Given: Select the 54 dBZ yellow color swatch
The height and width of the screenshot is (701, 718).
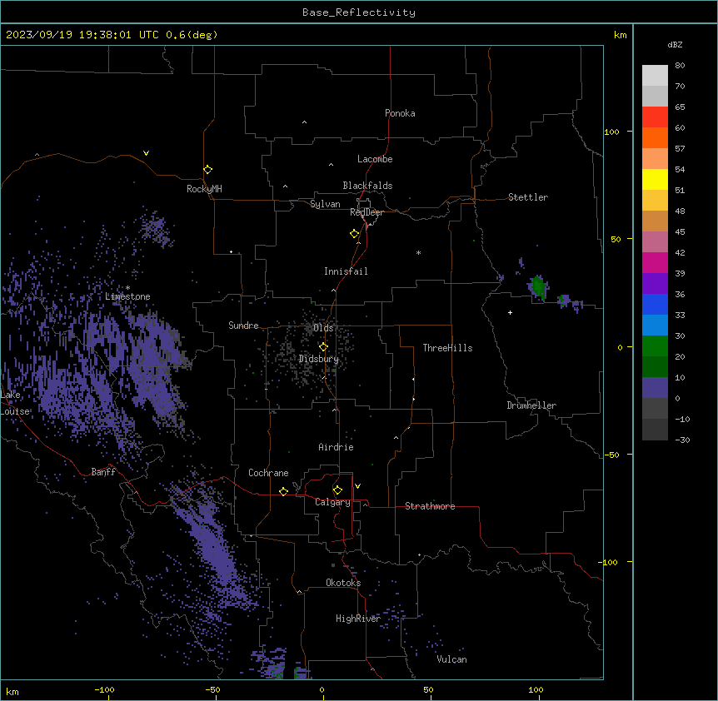Looking at the screenshot, I should point(655,179).
